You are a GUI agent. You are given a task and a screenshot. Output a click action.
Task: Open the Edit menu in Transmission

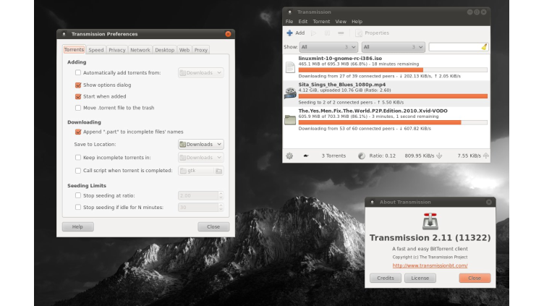point(303,22)
